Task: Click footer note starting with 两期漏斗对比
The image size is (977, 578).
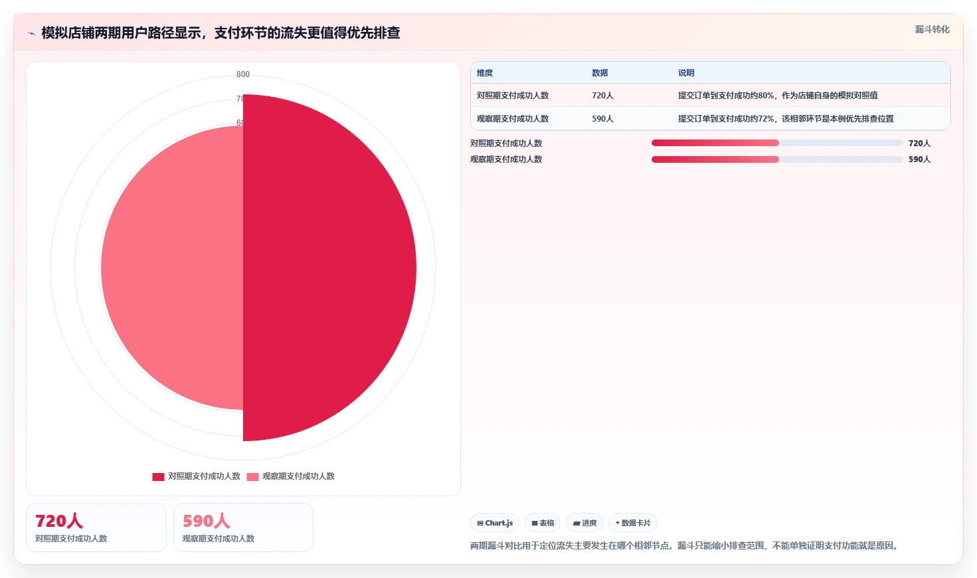Action: coord(685,545)
